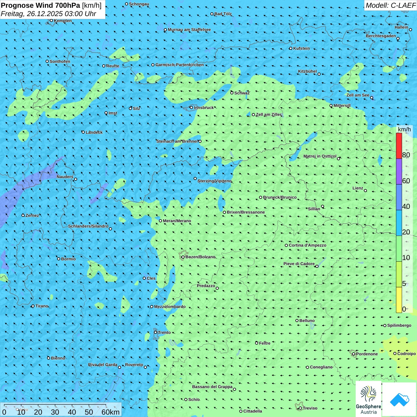
Task: Click the 'Riva del Garda' label
Action: pyautogui.click(x=103, y=365)
